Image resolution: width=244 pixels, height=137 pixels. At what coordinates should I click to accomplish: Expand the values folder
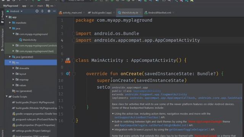pos(13,85)
